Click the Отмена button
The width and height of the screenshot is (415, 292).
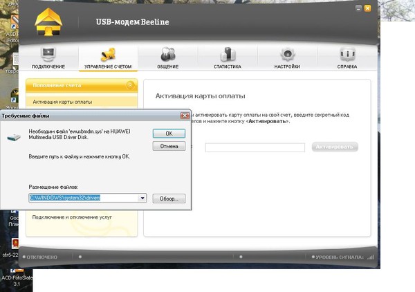coord(169,146)
